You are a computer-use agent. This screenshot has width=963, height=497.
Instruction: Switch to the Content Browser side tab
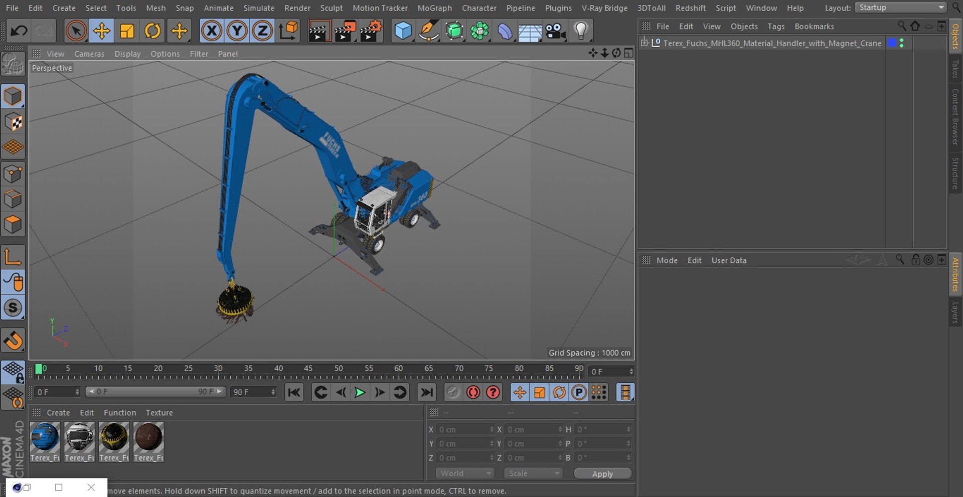tap(955, 117)
